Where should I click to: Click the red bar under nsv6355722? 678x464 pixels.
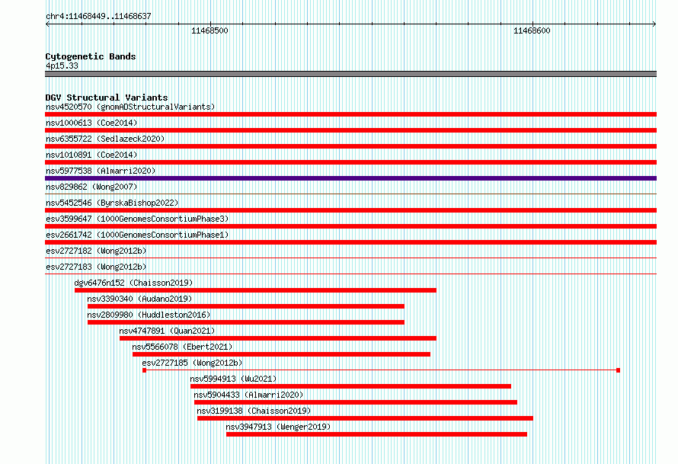[x=350, y=146]
